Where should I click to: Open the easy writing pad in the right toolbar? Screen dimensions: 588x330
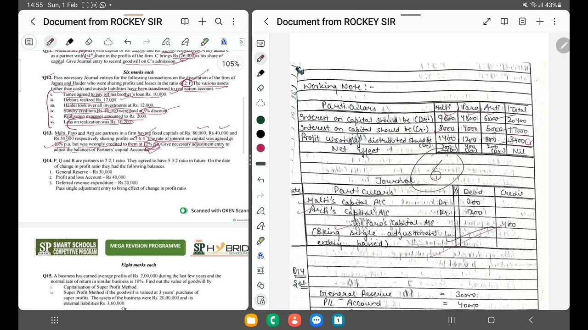pyautogui.click(x=260, y=270)
